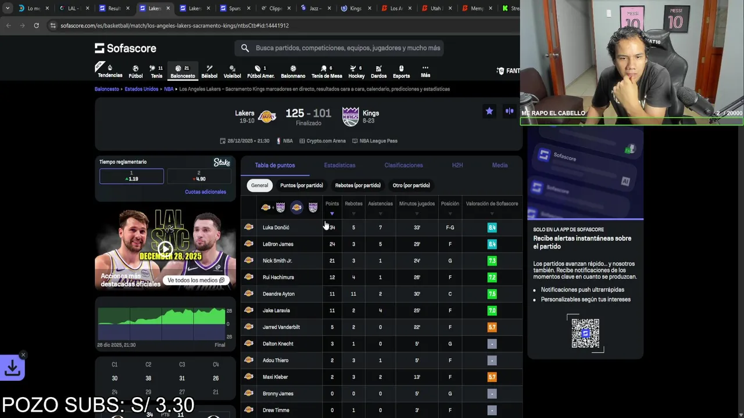Open browser tab search chevron
Image resolution: width=744 pixels, height=418 pixels.
[7, 8]
